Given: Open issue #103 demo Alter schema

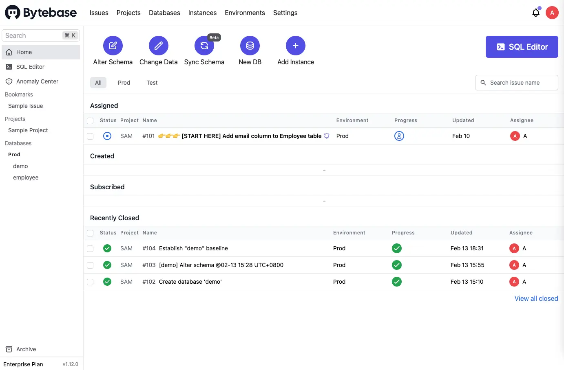Looking at the screenshot, I should point(221,265).
